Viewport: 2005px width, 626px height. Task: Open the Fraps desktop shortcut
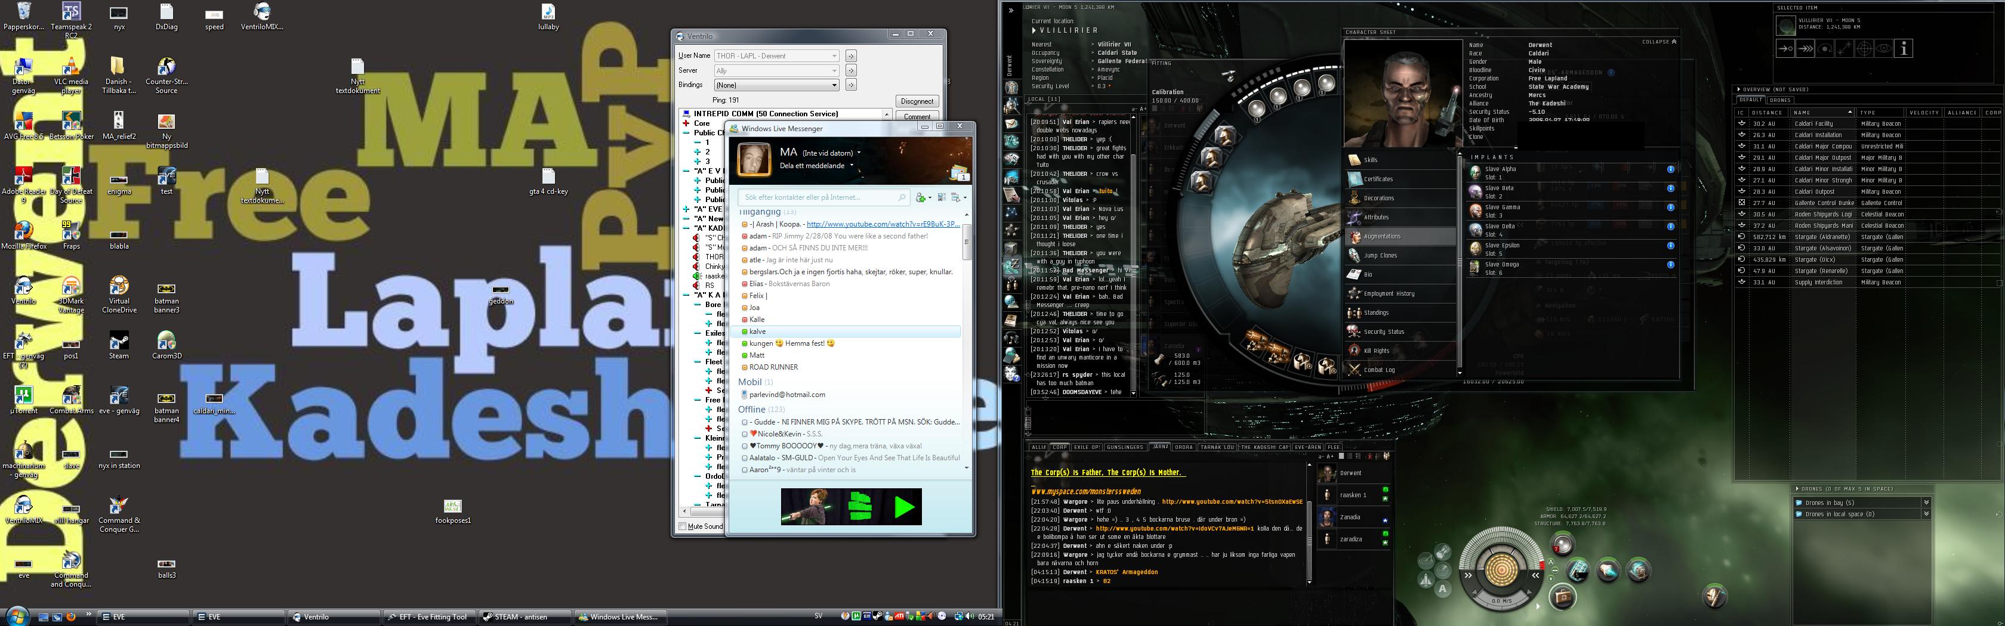(x=71, y=235)
